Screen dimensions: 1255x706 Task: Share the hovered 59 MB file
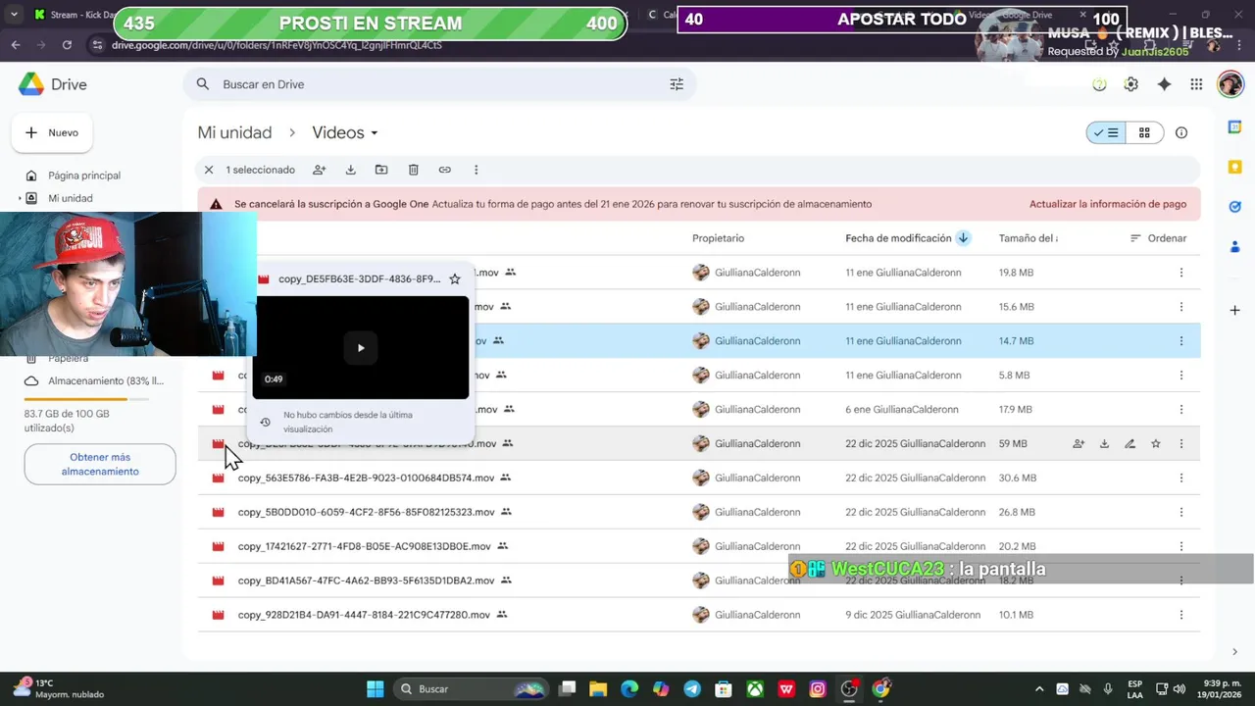pyautogui.click(x=1079, y=444)
